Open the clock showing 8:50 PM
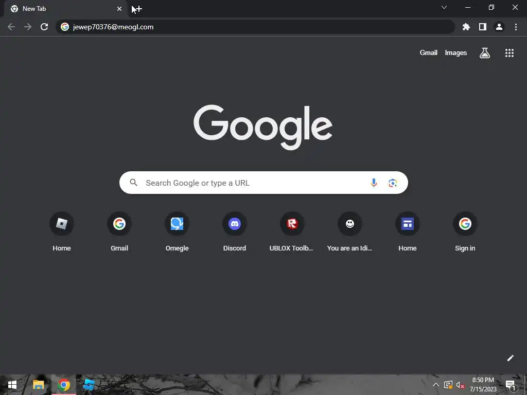The width and height of the screenshot is (527, 395). [483, 385]
